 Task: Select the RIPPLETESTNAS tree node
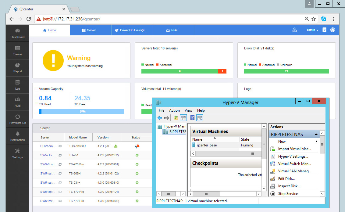pyautogui.click(x=174, y=132)
